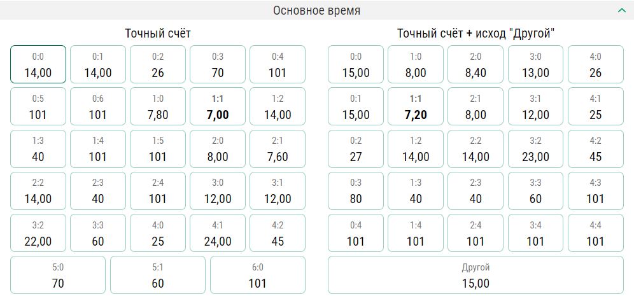The image size is (634, 301).
Task: Choose score 2:0 at odds 8,40
Action: tap(475, 64)
